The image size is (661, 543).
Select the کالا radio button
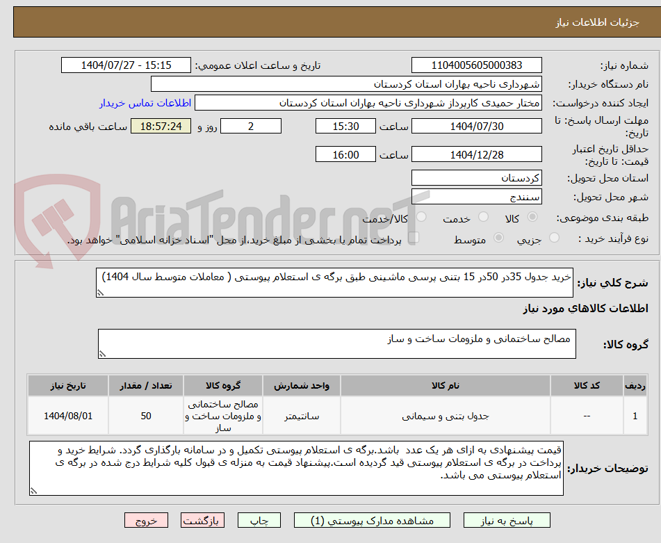[x=533, y=216]
